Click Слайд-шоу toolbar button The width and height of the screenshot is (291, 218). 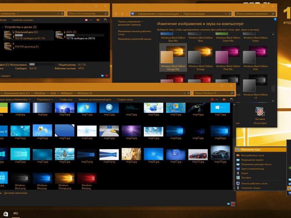(x=66, y=100)
